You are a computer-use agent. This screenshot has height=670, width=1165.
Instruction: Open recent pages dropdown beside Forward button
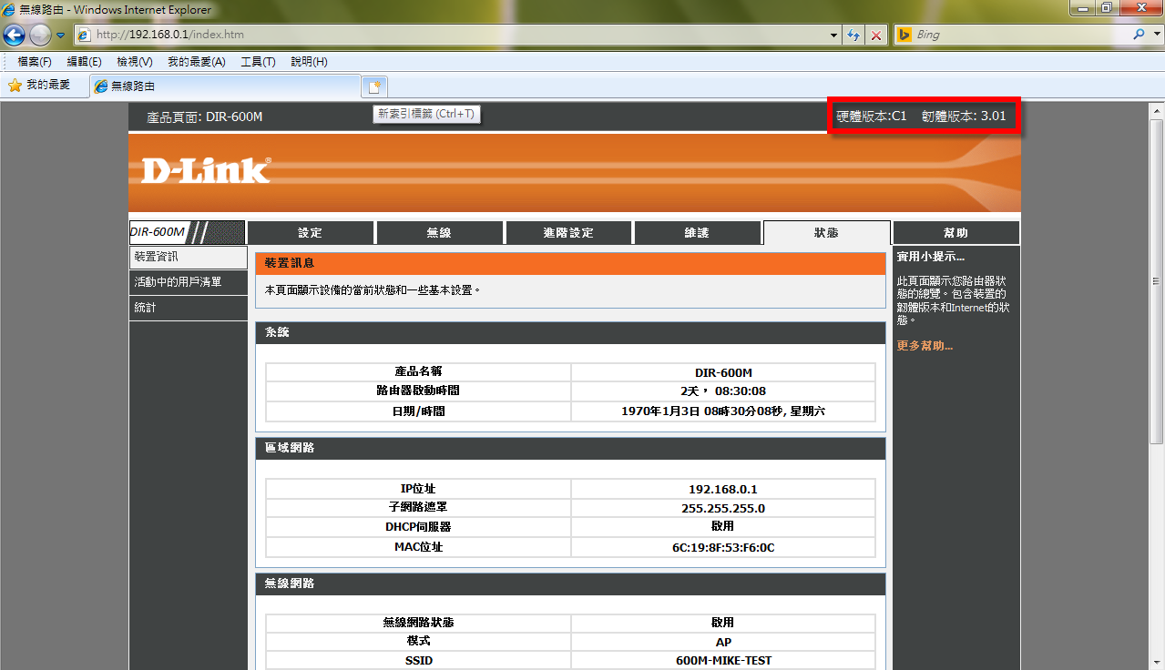[61, 35]
